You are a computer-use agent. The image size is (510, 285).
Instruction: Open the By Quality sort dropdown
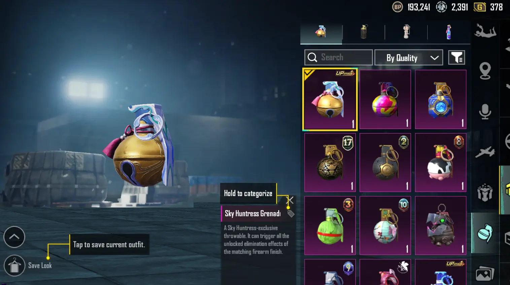[409, 58]
